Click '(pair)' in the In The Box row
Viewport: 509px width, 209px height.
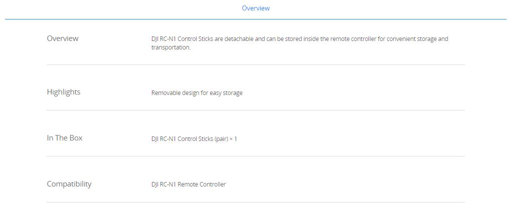[x=221, y=139]
